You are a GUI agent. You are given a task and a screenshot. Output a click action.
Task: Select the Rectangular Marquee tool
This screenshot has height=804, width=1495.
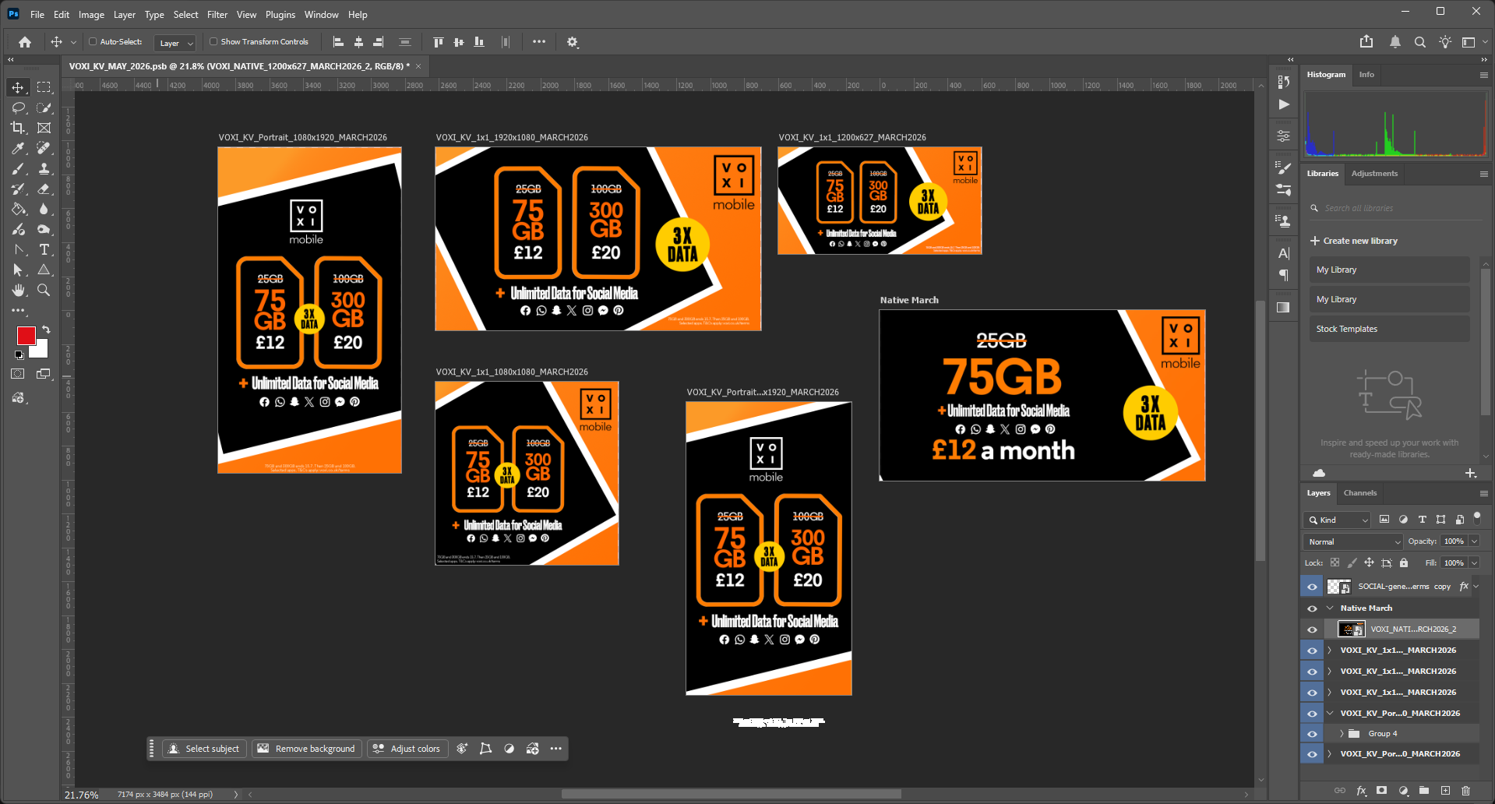44,87
